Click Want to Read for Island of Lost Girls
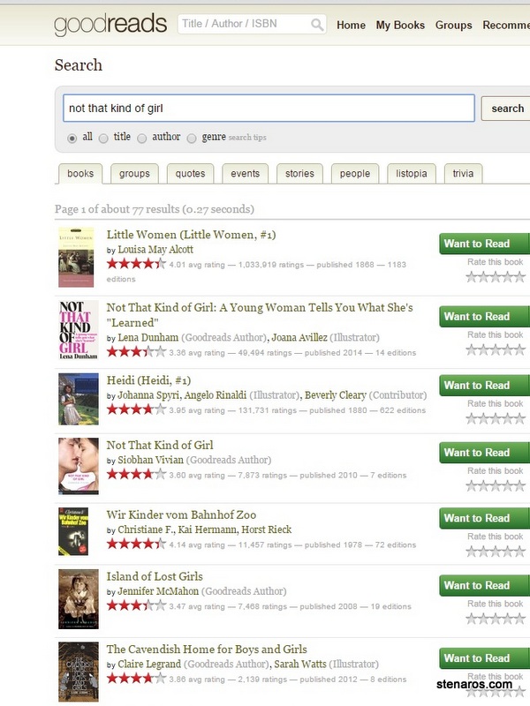The image size is (530, 706). (484, 585)
